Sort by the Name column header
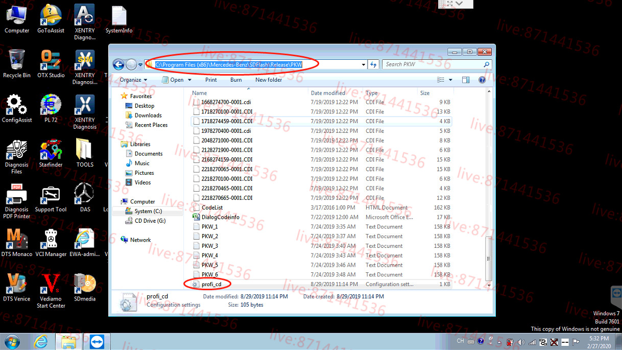This screenshot has height=350, width=622. click(249, 93)
